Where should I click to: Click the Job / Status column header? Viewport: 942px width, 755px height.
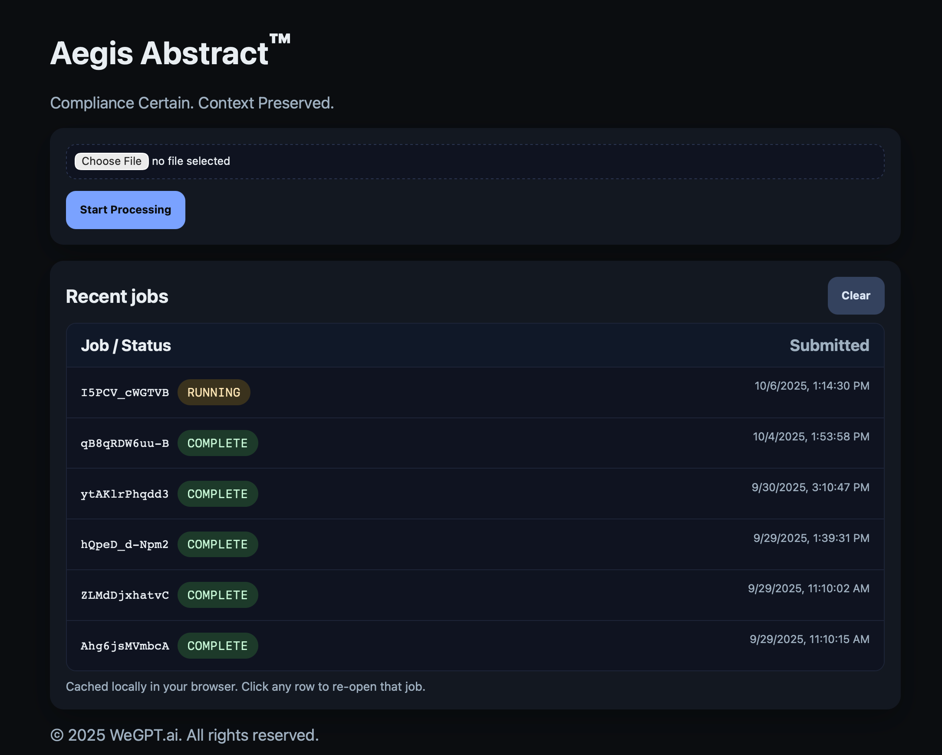pos(126,345)
